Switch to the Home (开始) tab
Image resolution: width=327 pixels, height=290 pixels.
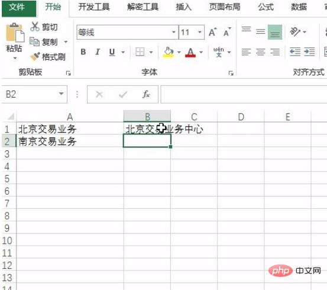click(x=53, y=7)
